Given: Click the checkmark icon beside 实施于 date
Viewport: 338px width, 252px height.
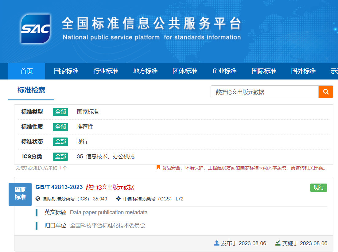Looking at the screenshot, I should click(278, 243).
